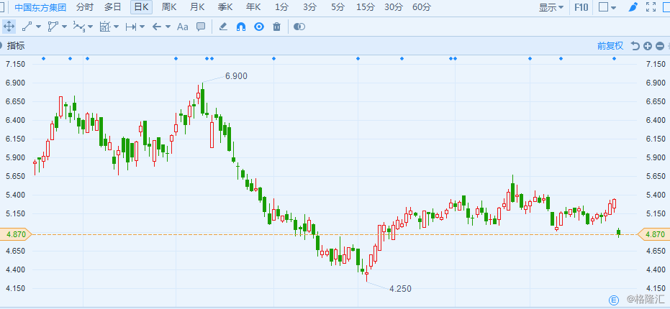Click the circled E icon at the bottom
The image size is (670, 309).
(614, 300)
